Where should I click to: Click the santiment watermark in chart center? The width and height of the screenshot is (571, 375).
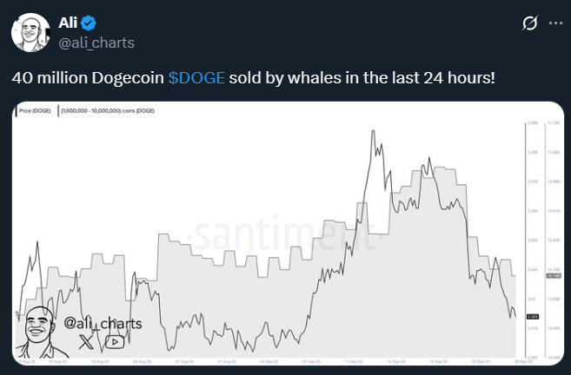286,235
